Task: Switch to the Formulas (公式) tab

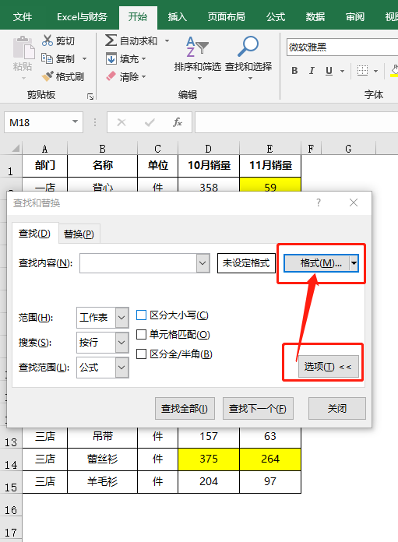Action: coord(276,16)
